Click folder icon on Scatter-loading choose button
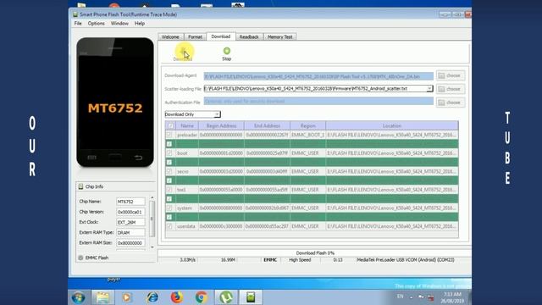This screenshot has height=305, width=542. 441,89
